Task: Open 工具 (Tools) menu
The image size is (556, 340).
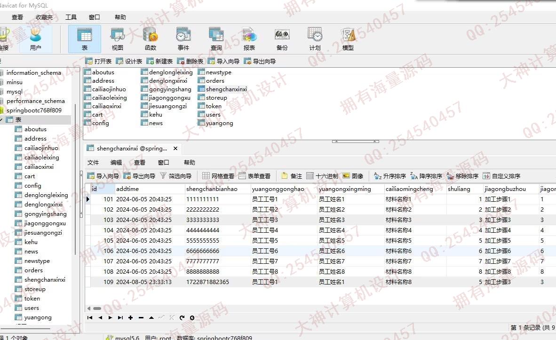Action: pos(71,17)
